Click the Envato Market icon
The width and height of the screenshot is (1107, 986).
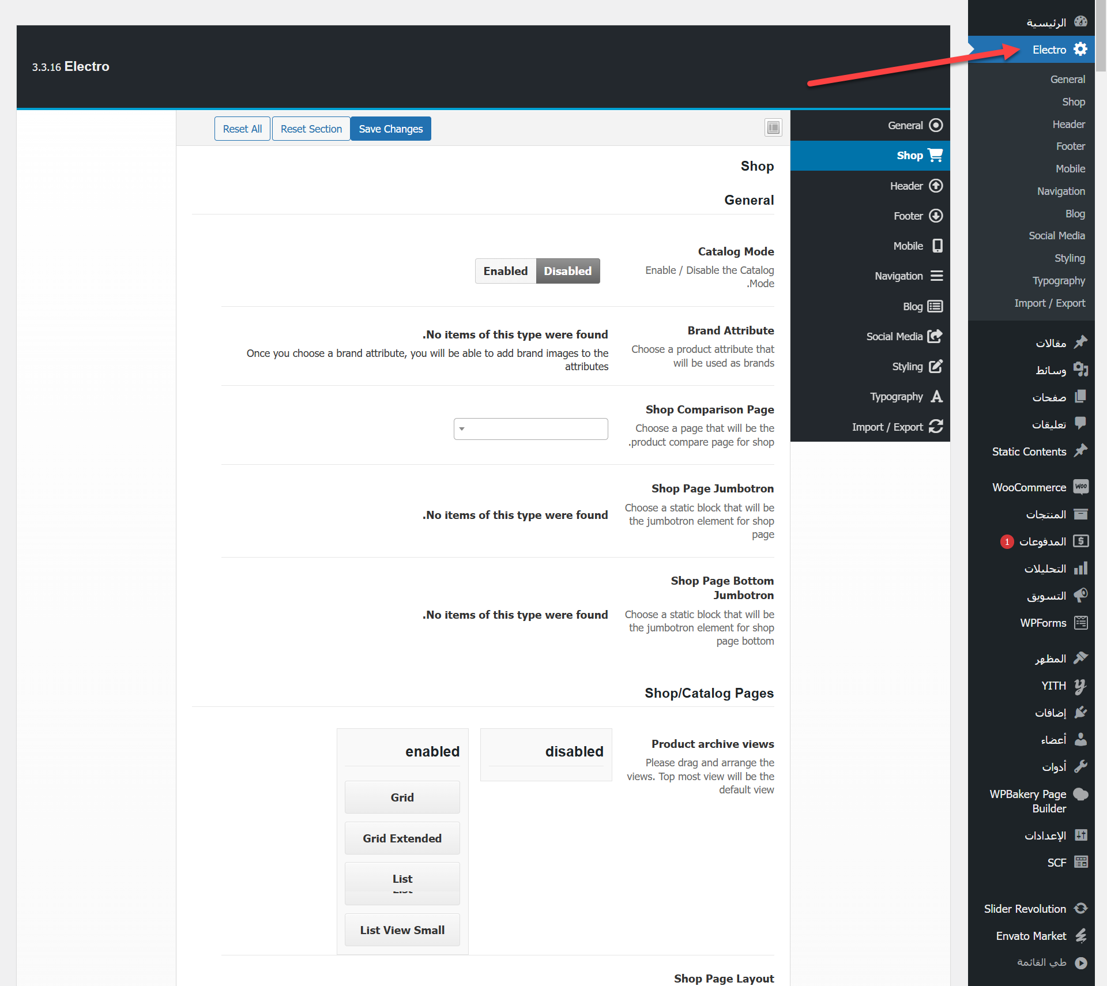[1081, 936]
